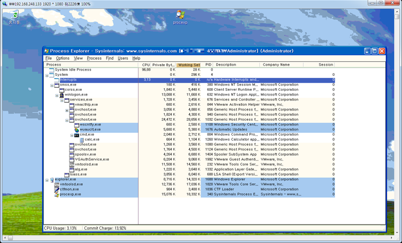Click the ctfmon.exe pen icon
This screenshot has width=402, height=243.
(57, 190)
